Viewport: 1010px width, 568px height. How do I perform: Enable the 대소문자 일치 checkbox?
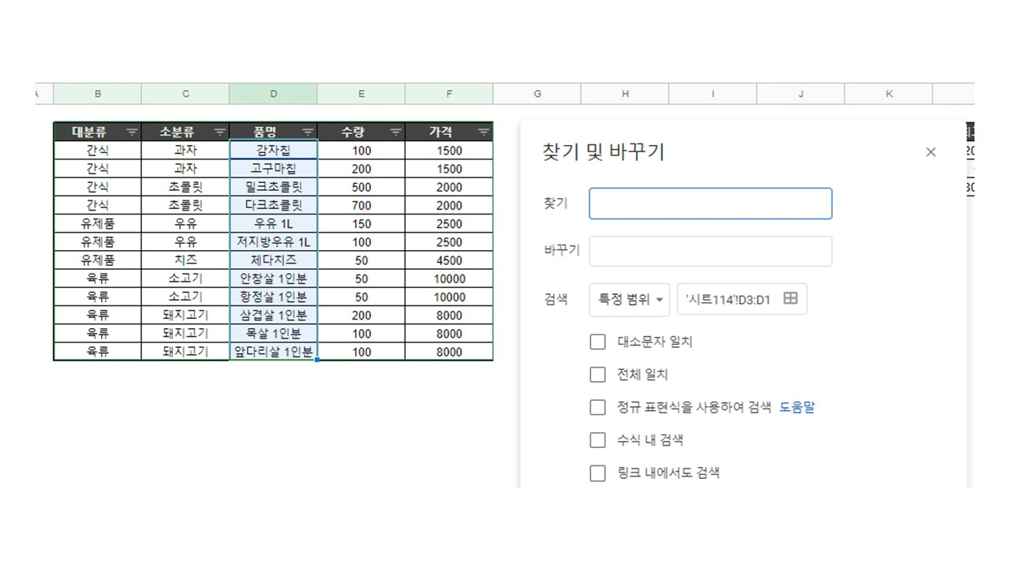(597, 342)
